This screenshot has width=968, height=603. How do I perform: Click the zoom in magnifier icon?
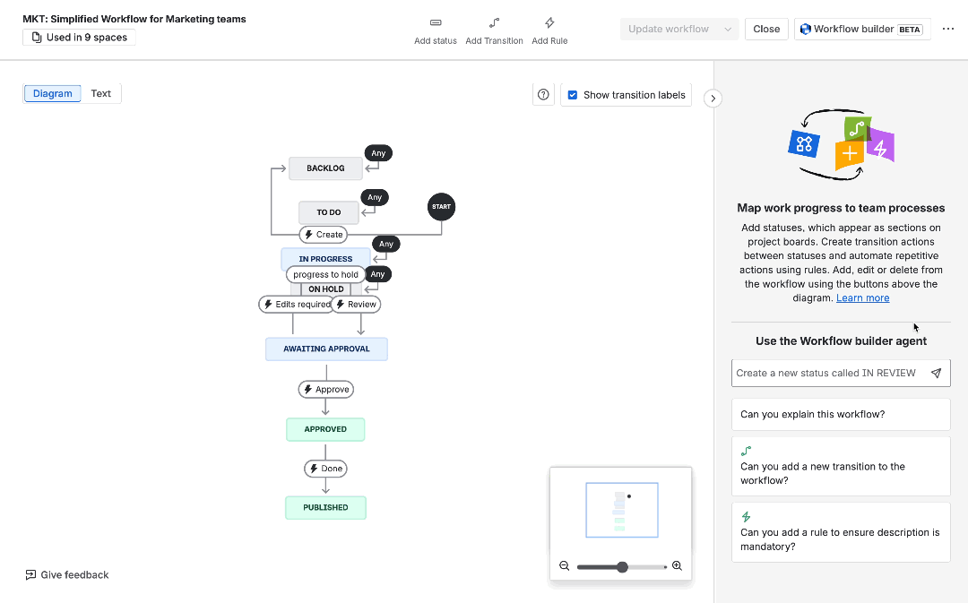coord(678,565)
